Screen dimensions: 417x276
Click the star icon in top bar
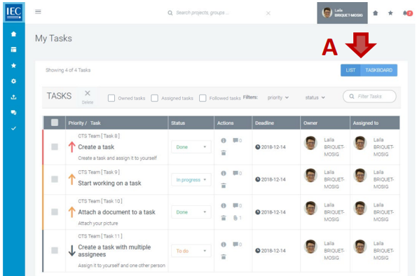(390, 13)
